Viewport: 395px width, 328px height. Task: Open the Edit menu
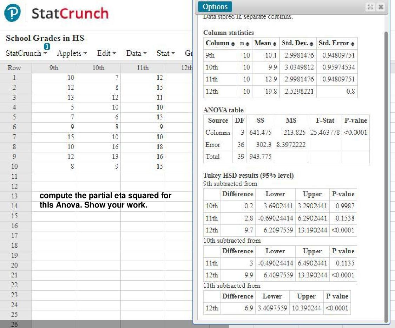coord(106,53)
